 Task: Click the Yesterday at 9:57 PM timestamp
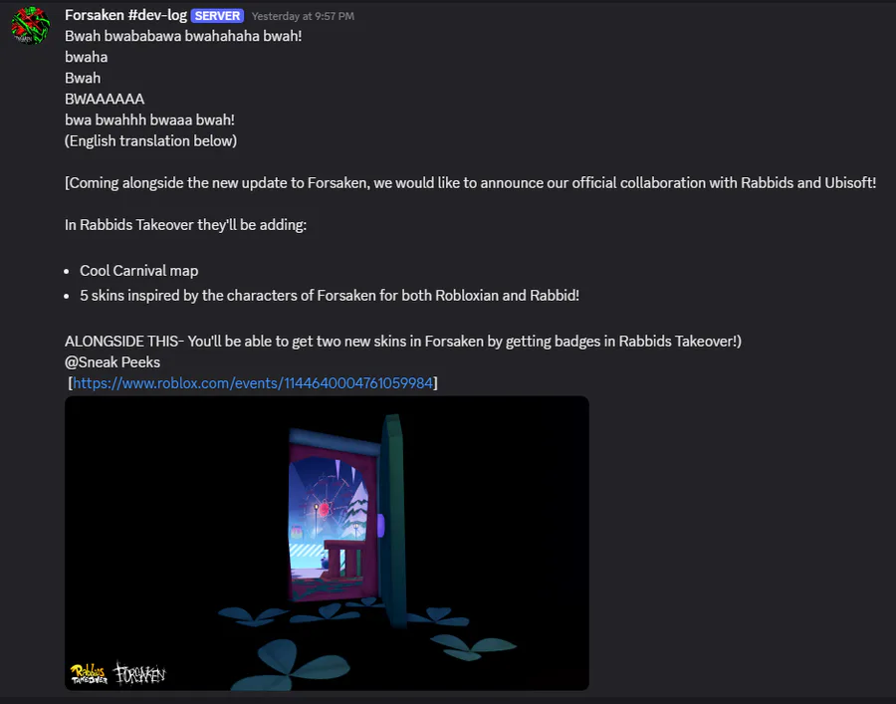pyautogui.click(x=303, y=16)
